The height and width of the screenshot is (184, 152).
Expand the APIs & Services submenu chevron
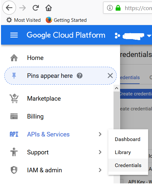coord(100,134)
